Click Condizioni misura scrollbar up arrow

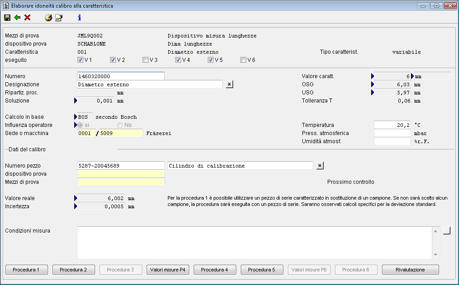(x=435, y=231)
